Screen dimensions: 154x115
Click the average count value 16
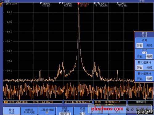click(x=144, y=53)
